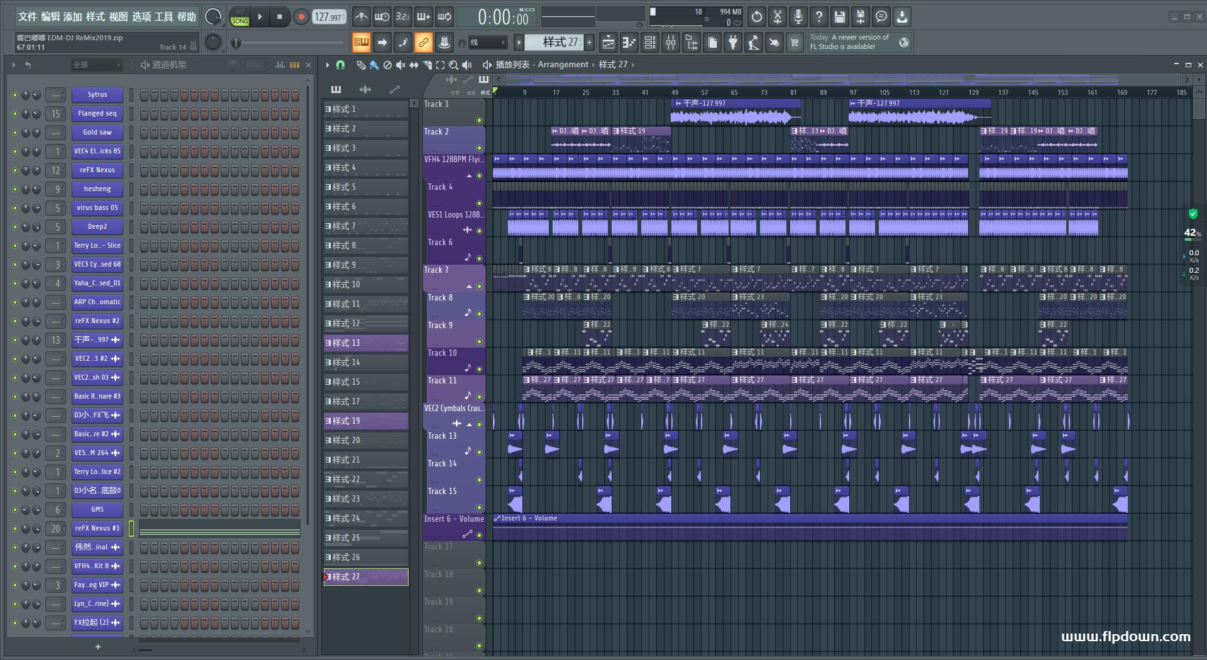Mute the Gold saw channel green light
The image size is (1207, 660).
coord(15,133)
